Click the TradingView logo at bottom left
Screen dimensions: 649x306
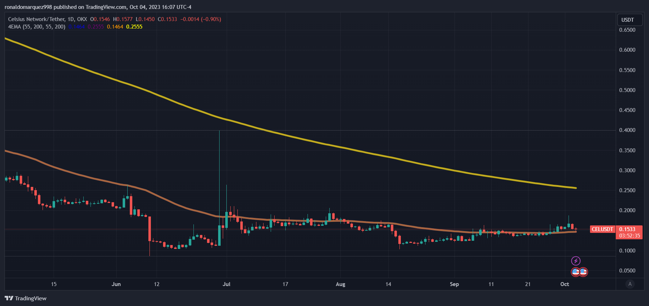point(25,298)
